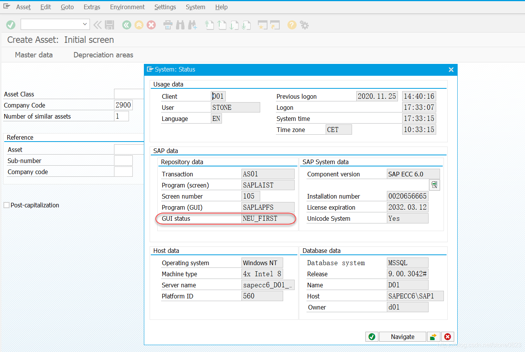This screenshot has height=352, width=525.
Task: Open the Customize Local Layout gear icon
Action: coord(304,24)
